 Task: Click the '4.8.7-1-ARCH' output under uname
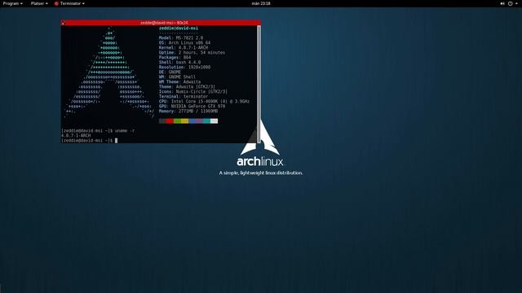coord(76,136)
